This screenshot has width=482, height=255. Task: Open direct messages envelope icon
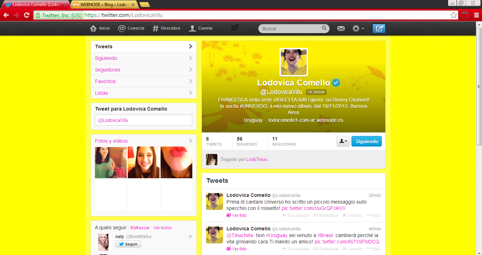point(341,29)
